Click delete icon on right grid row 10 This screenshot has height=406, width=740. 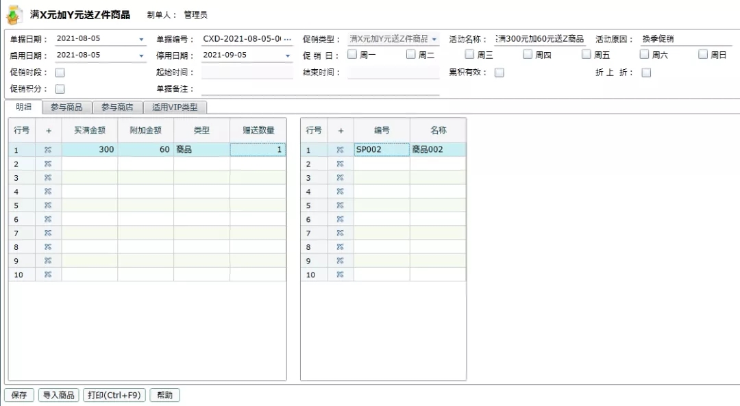(341, 275)
